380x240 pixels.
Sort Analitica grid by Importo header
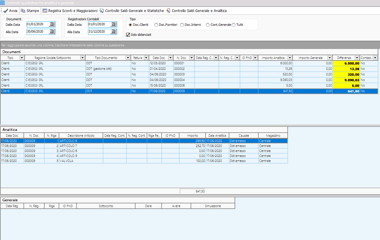point(192,136)
